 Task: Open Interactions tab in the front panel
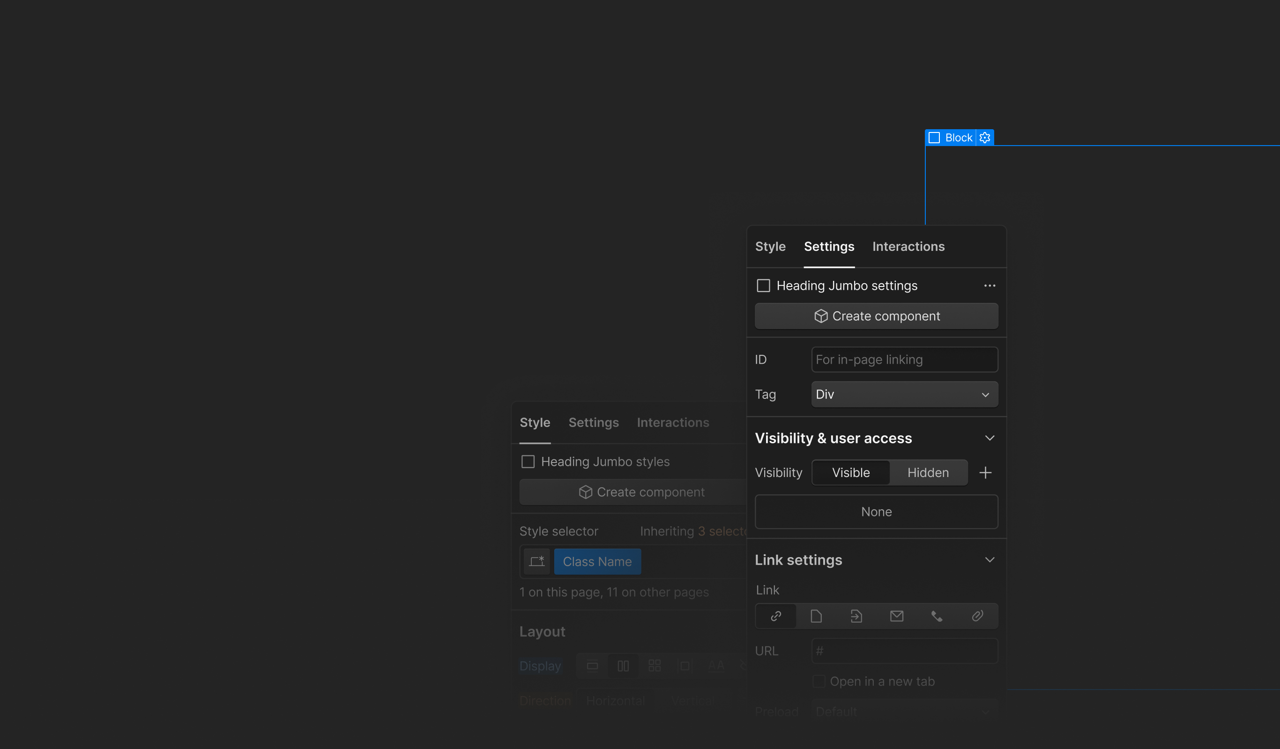coord(908,247)
